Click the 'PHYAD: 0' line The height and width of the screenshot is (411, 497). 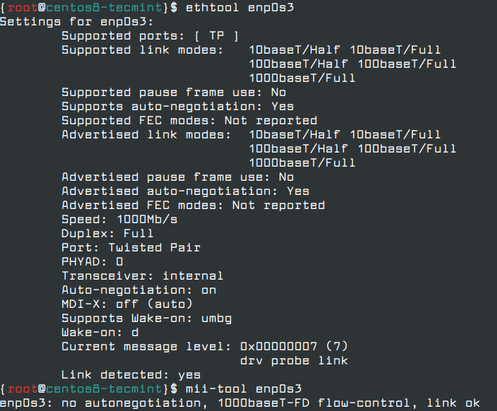point(92,261)
